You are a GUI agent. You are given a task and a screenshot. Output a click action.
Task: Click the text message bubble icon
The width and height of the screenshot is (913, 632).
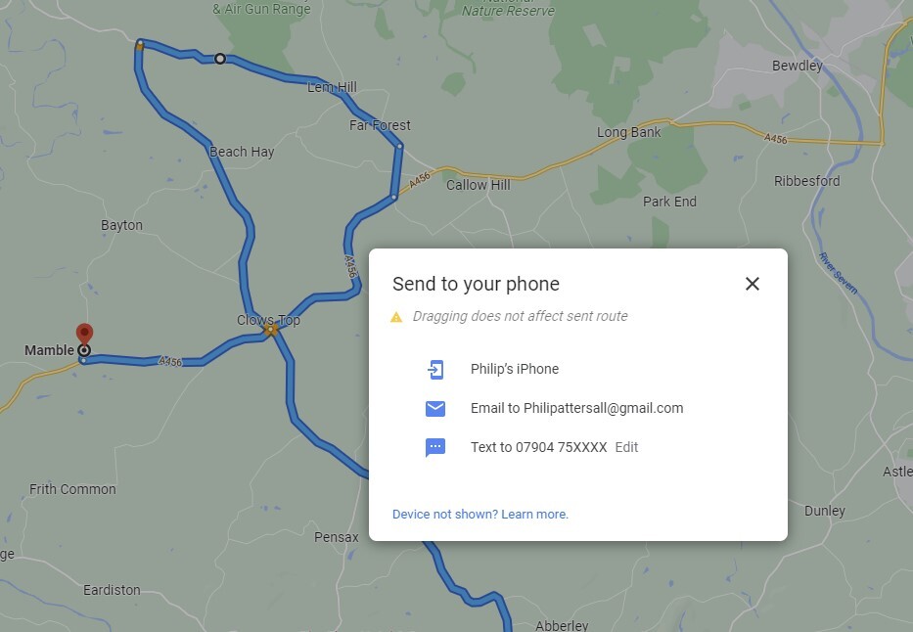coord(435,447)
